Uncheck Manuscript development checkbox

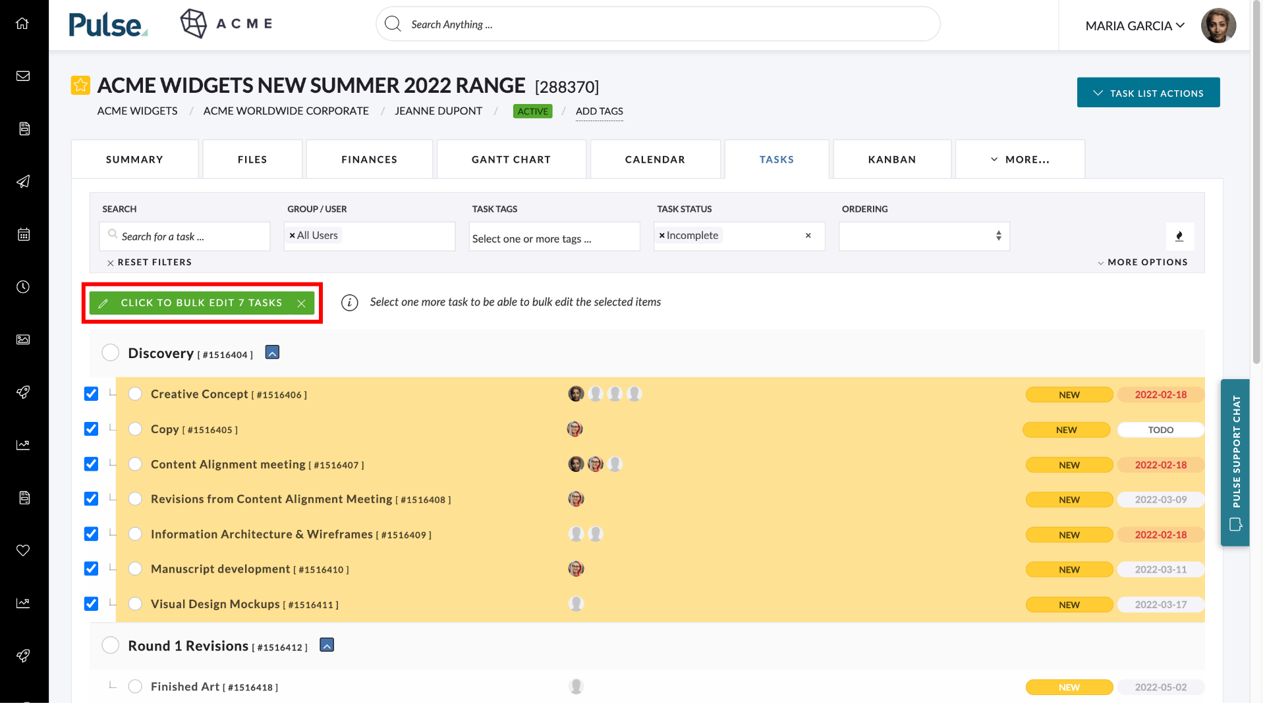(91, 569)
